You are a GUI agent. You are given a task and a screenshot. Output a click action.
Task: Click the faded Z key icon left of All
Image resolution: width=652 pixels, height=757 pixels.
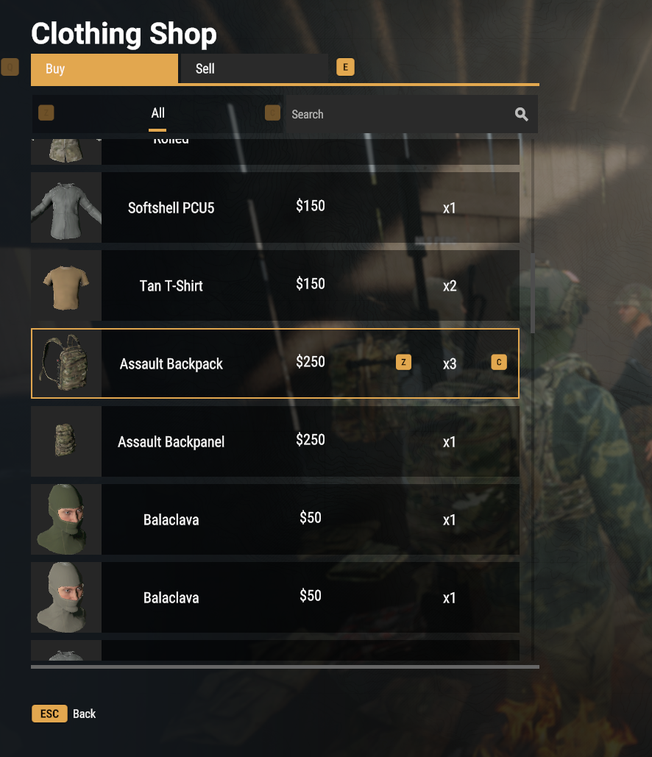[x=46, y=113]
